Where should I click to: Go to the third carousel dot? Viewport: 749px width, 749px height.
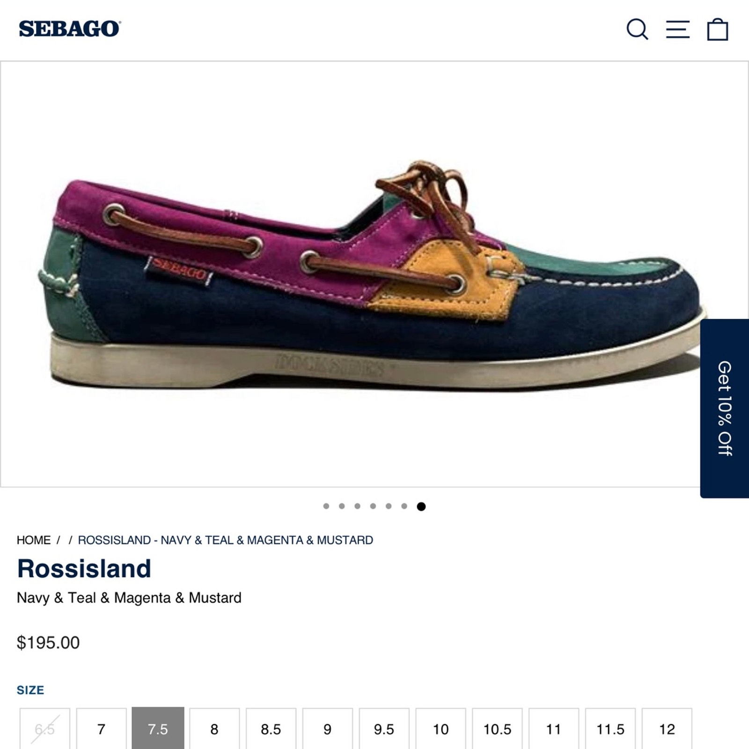pyautogui.click(x=358, y=506)
